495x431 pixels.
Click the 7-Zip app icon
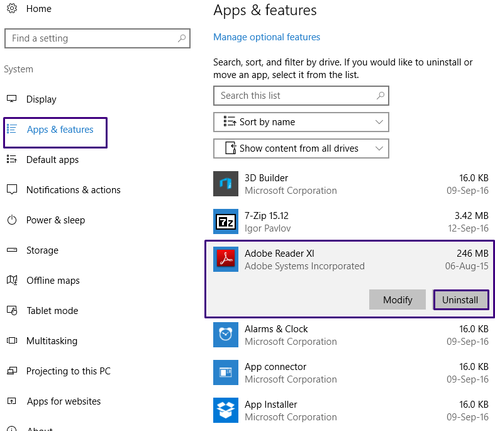(226, 221)
